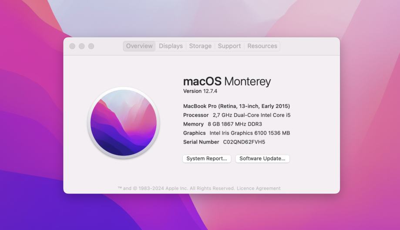Click the 2,7 GHz Dual-Core Intel Core i5 value
Image resolution: width=400 pixels, height=230 pixels.
pos(252,115)
